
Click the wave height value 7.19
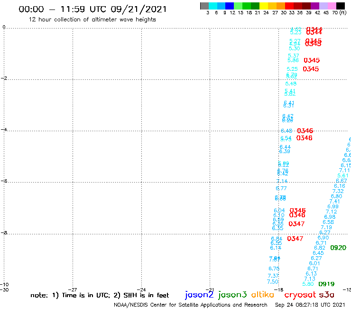[326, 227]
